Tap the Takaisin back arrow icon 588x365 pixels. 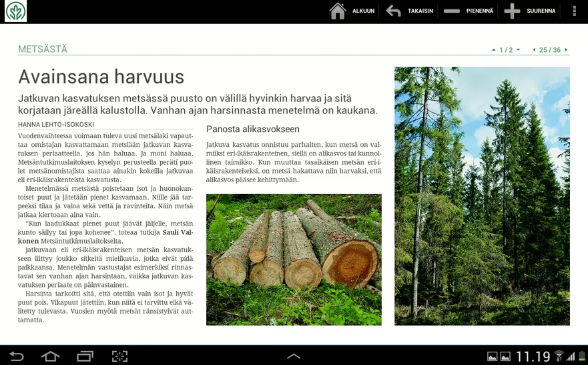click(393, 11)
